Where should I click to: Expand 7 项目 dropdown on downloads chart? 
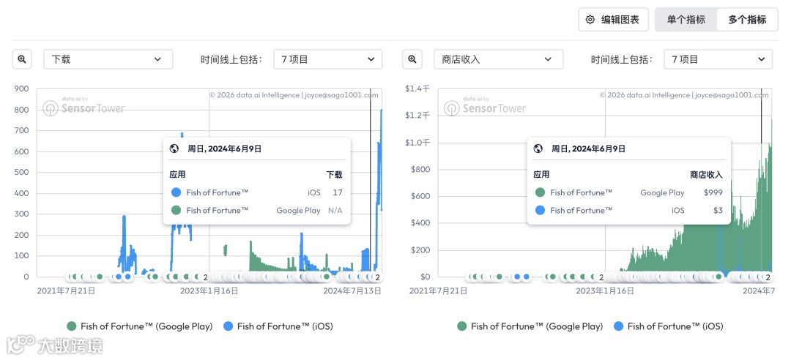328,59
